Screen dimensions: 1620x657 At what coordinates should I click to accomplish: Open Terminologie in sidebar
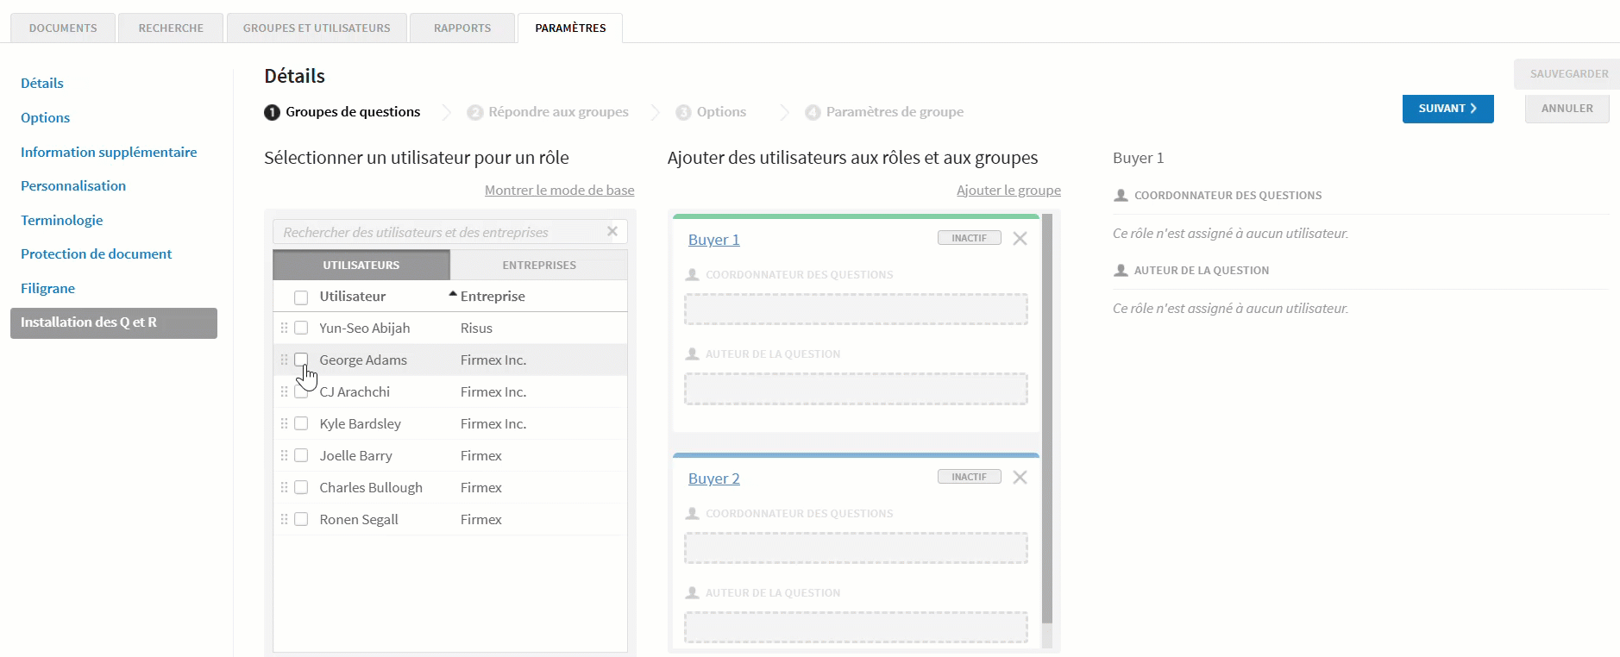(62, 220)
